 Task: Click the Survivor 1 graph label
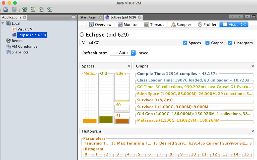[x=173, y=107]
